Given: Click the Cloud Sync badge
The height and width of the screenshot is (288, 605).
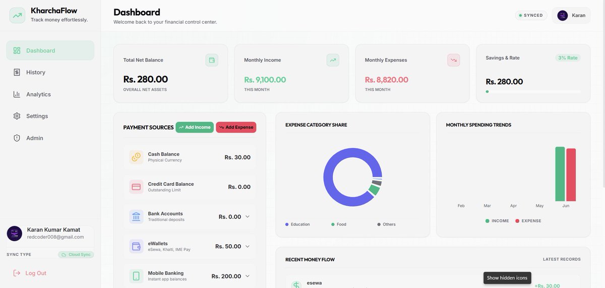Looking at the screenshot, I should [76, 255].
